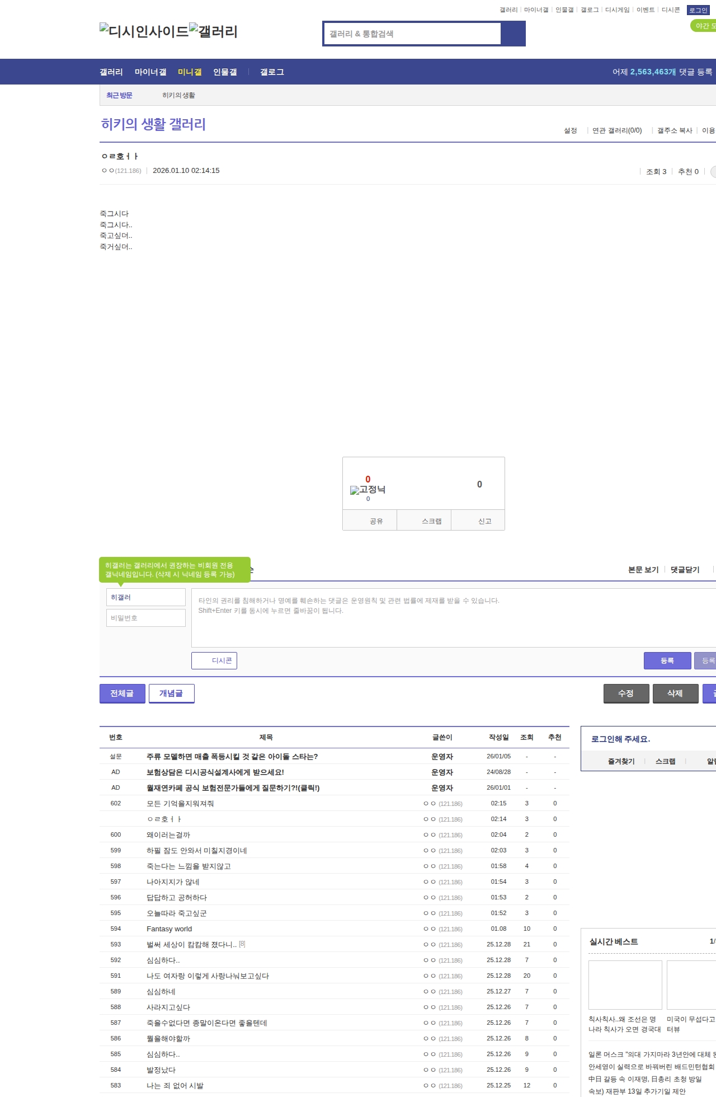Image resolution: width=716 pixels, height=1097 pixels.
Task: Open survey post 주류 모델하면 매출 폭등시킬
Action: click(232, 756)
